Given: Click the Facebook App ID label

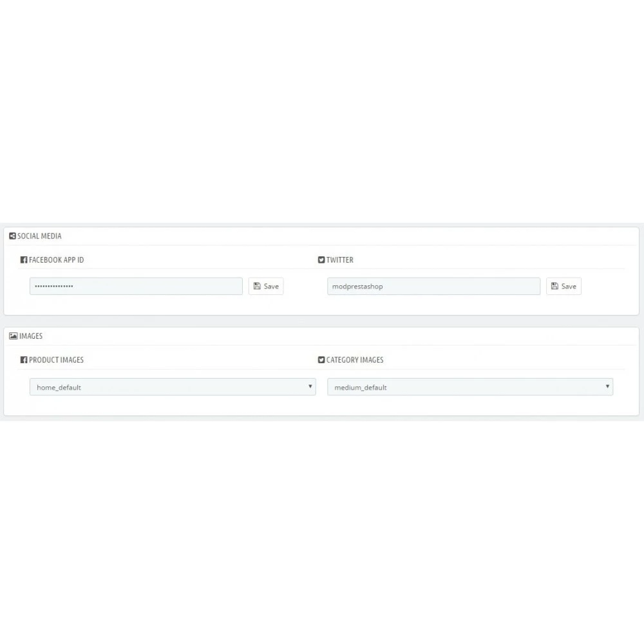Looking at the screenshot, I should 56,260.
